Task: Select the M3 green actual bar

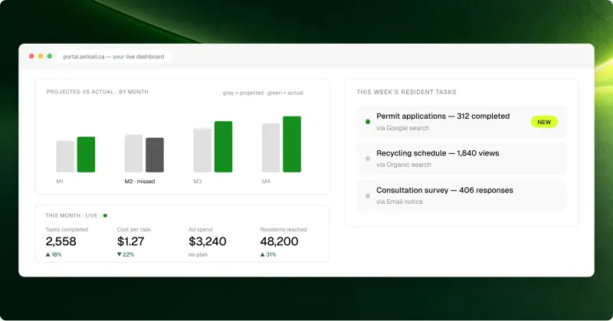Action: [x=223, y=146]
